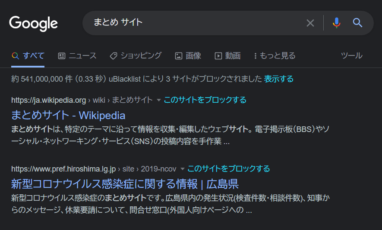Open the ツール options
This screenshot has width=382, height=230.
[351, 56]
